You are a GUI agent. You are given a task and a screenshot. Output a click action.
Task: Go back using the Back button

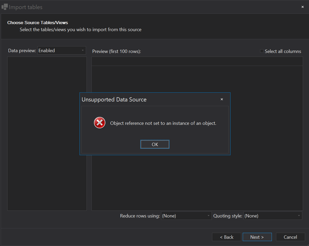(x=226, y=237)
